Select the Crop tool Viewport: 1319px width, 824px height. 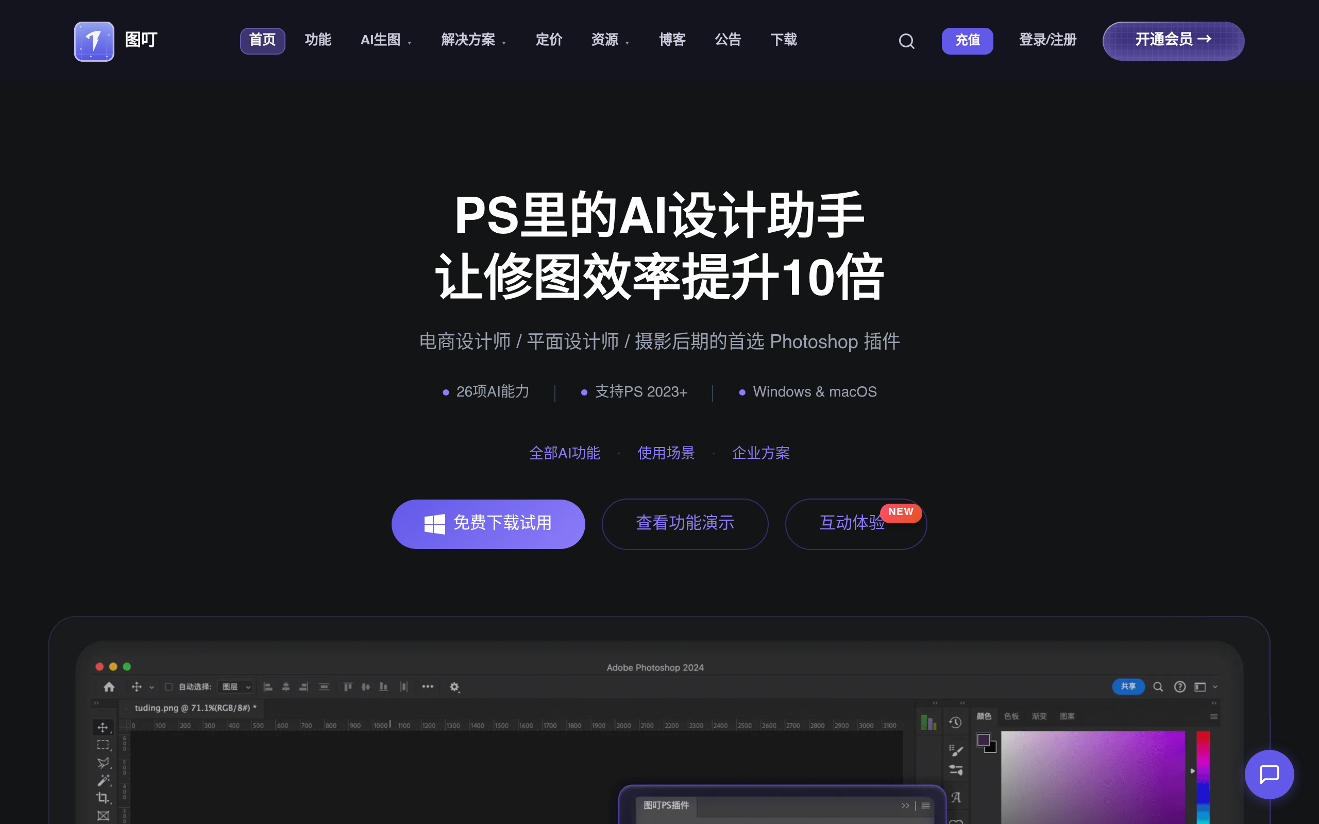[x=103, y=798]
